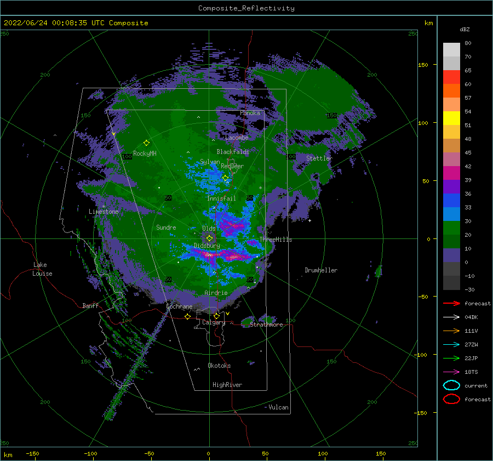493x461 pixels.
Task: Click the bright green legend swatch above 20
Action: pyautogui.click(x=451, y=228)
